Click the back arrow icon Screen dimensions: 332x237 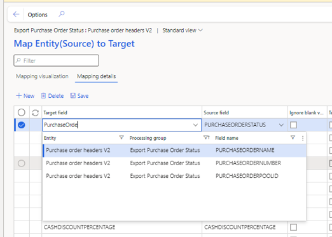(x=16, y=15)
